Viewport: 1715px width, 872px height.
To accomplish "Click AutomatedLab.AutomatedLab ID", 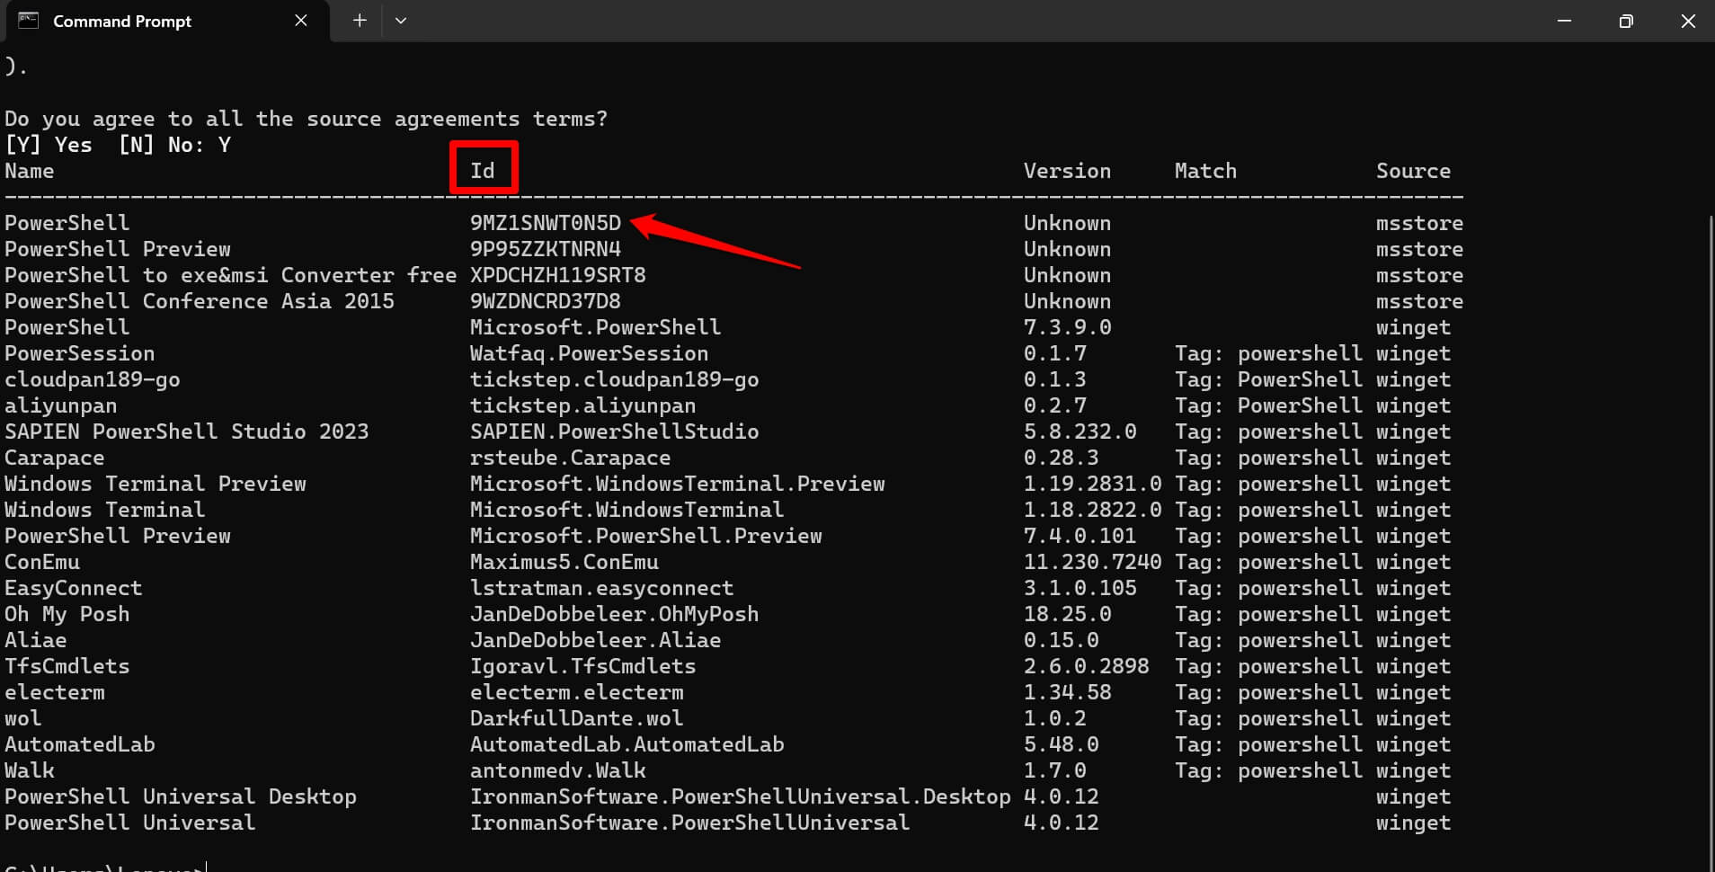I will click(x=627, y=744).
